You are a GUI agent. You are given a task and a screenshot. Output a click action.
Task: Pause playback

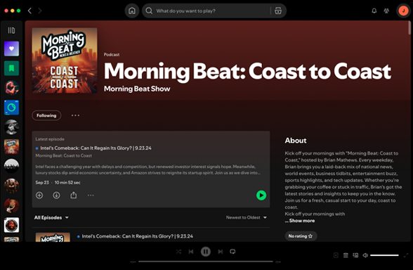(206, 252)
